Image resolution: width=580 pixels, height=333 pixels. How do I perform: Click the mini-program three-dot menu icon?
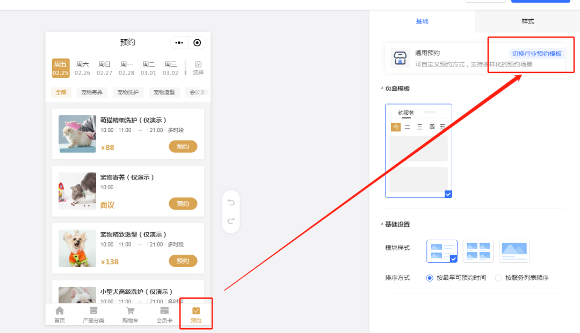coord(179,43)
